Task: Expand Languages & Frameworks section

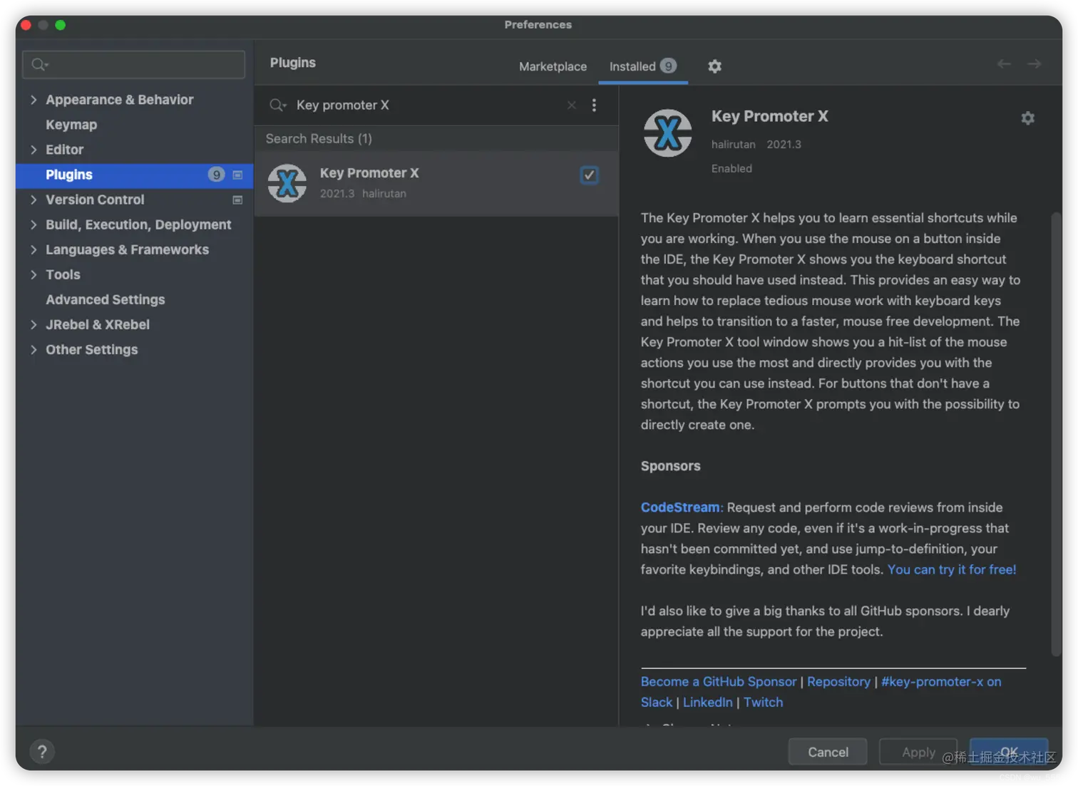Action: pyautogui.click(x=34, y=249)
